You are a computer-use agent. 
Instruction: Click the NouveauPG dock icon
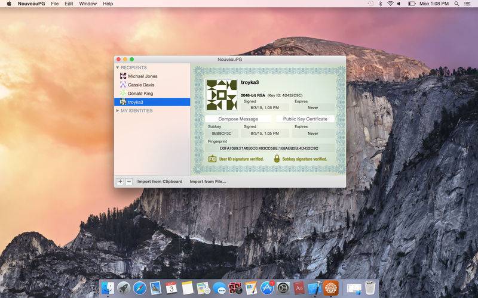tap(331, 288)
